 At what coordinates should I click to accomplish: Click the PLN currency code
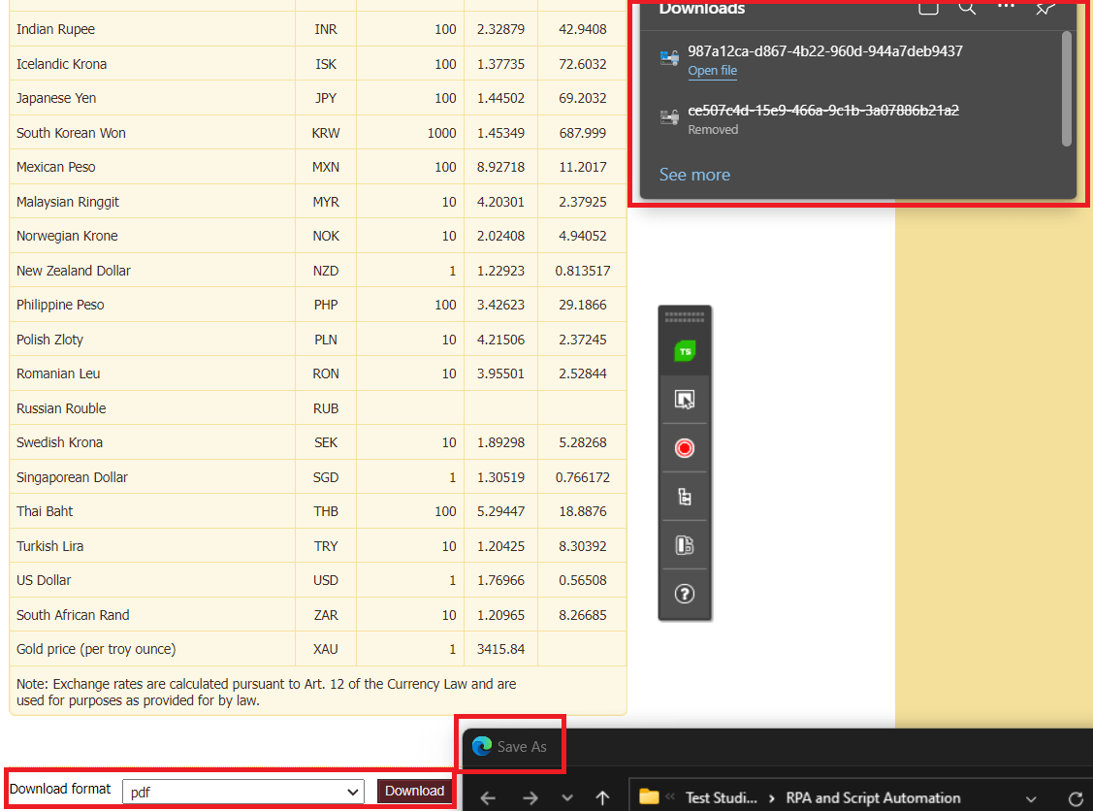click(326, 340)
